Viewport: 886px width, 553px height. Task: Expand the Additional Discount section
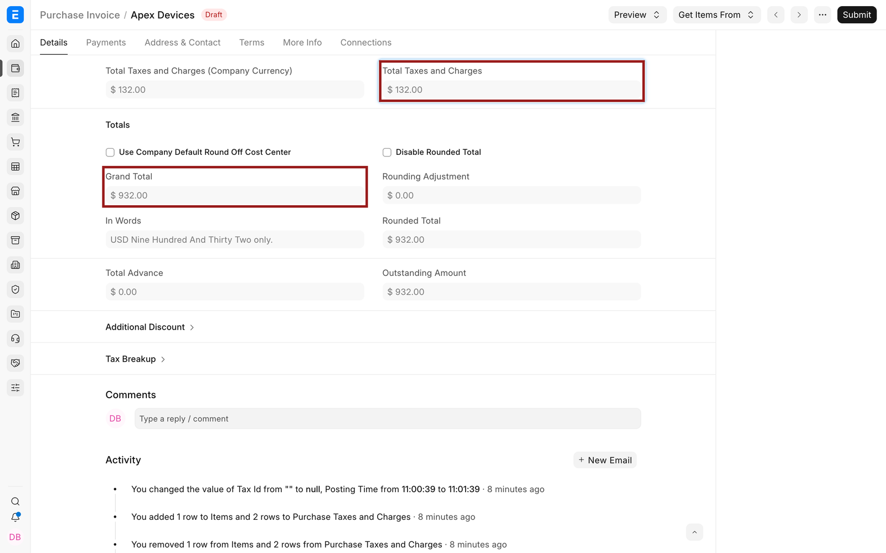pyautogui.click(x=150, y=327)
